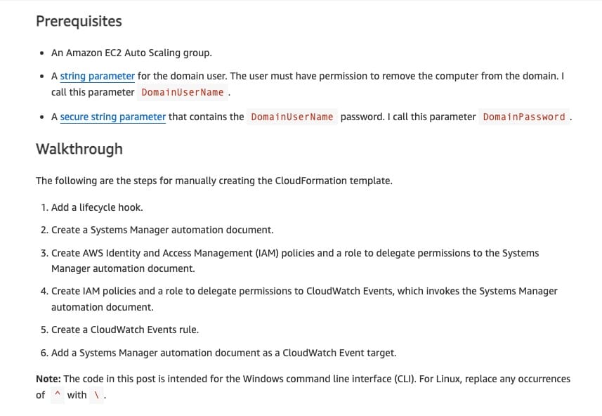
Task: Click the "Add a lifecycle hook" step
Action: point(97,207)
